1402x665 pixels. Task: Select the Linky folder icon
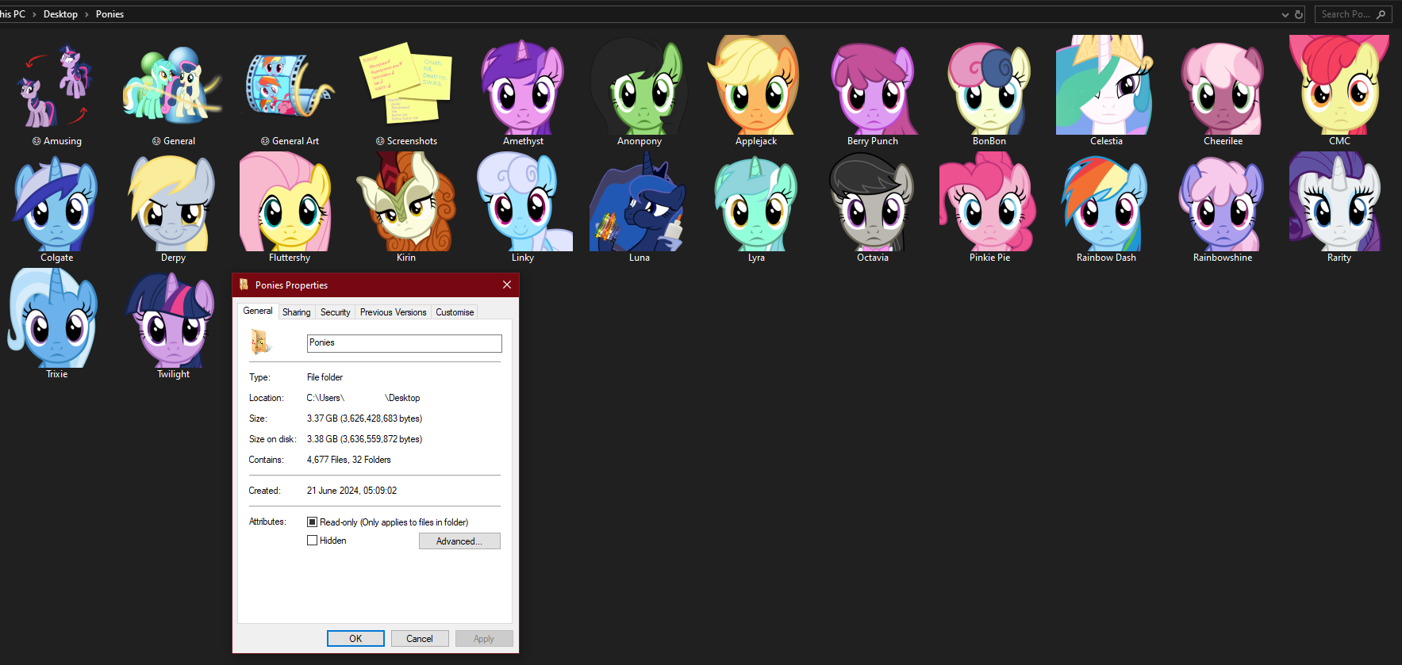[x=523, y=202]
